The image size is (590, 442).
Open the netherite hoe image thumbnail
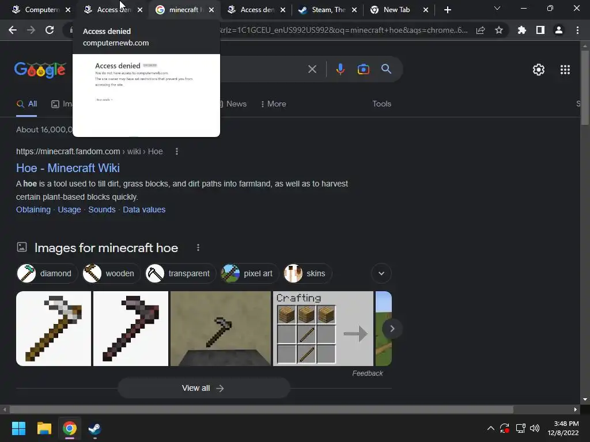(131, 329)
